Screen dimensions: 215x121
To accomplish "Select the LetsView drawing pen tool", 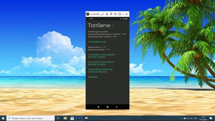I will pyautogui.click(x=102, y=14).
